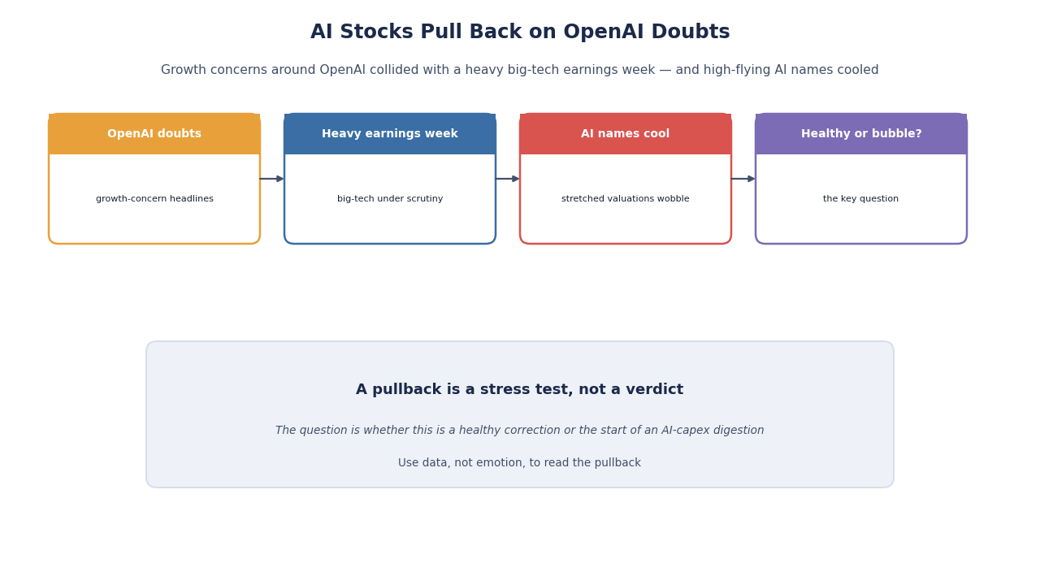Select the "big-tech under scrutiny" text
This screenshot has height=585, width=1040.
click(390, 199)
